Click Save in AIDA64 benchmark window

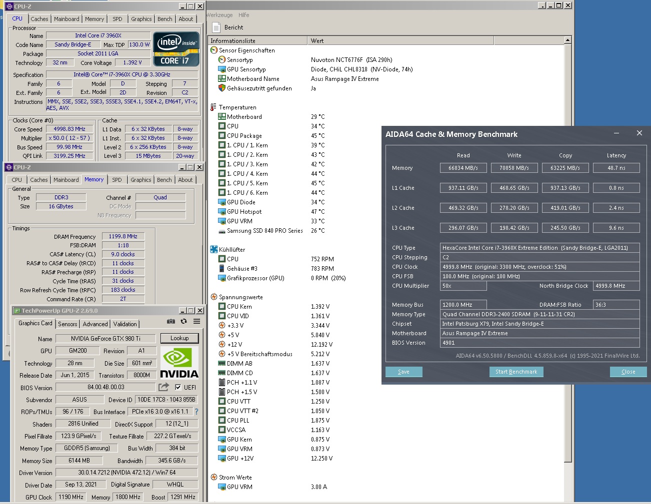click(x=404, y=372)
